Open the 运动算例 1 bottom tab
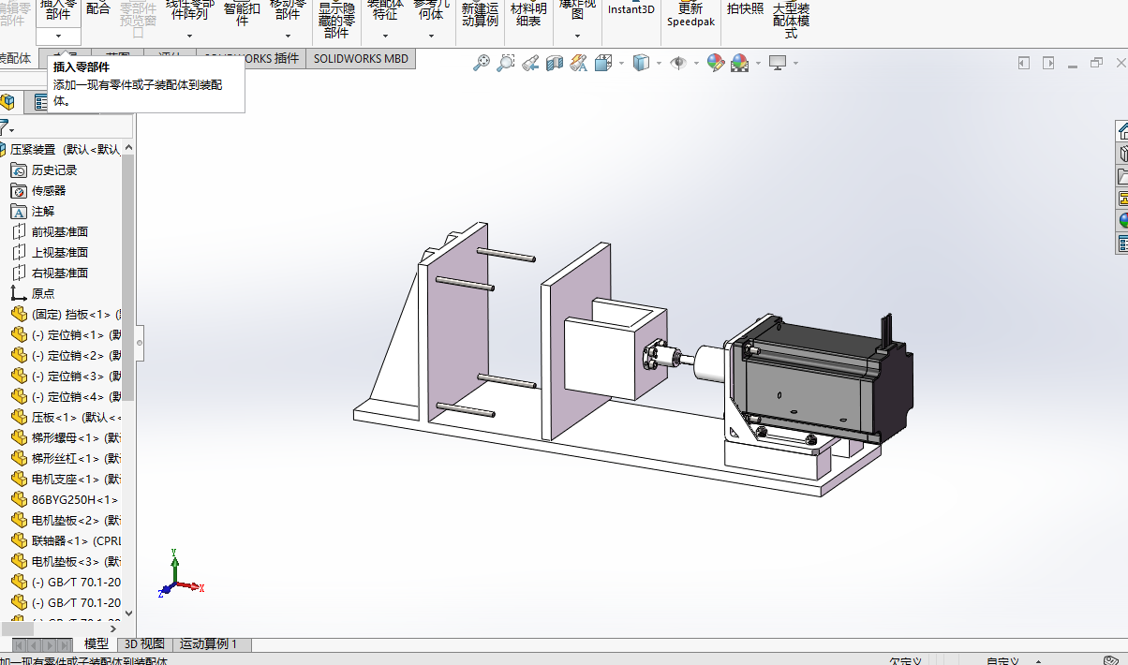This screenshot has height=665, width=1128. tap(208, 644)
